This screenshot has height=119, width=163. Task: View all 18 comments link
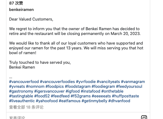tap(26, 107)
